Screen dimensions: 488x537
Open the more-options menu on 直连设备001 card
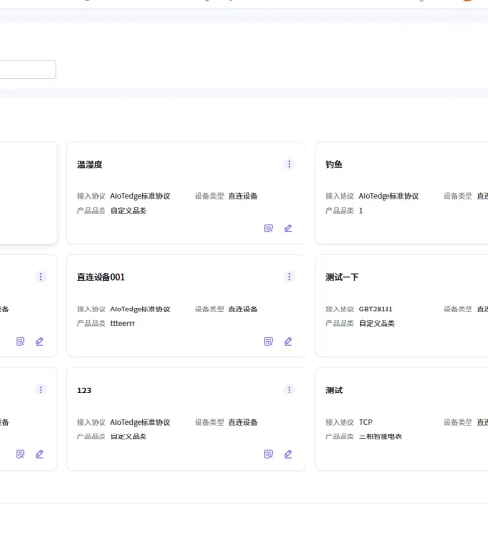tap(289, 276)
